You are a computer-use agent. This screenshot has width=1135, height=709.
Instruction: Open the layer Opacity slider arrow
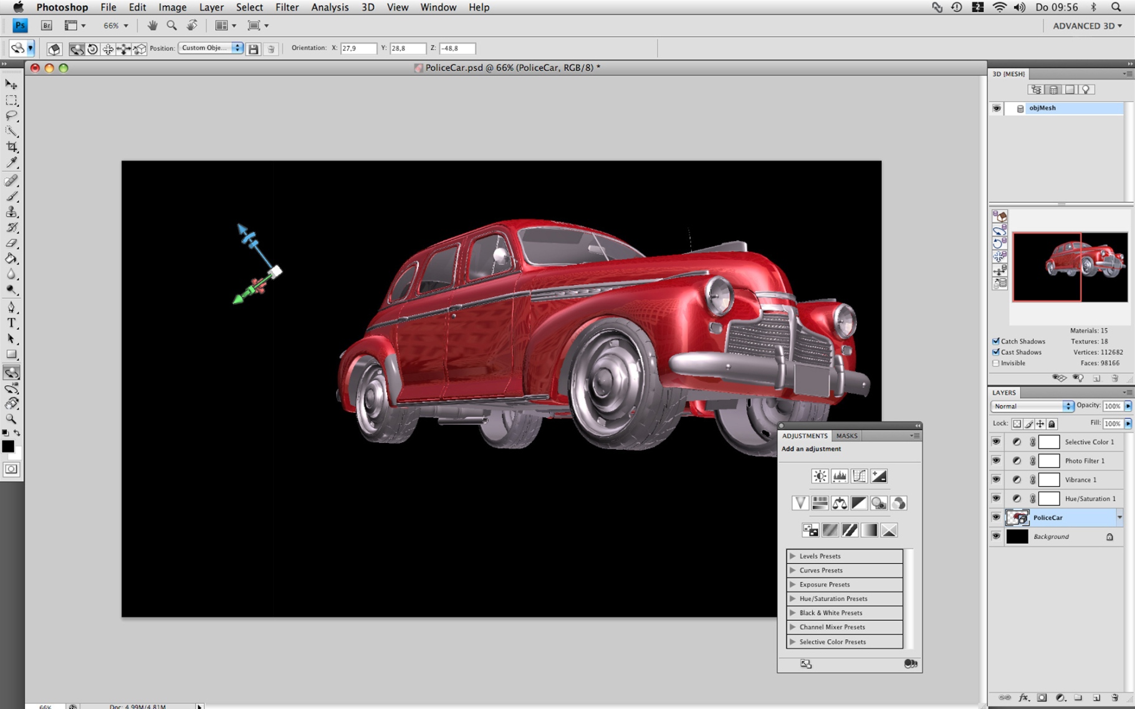[1128, 406]
